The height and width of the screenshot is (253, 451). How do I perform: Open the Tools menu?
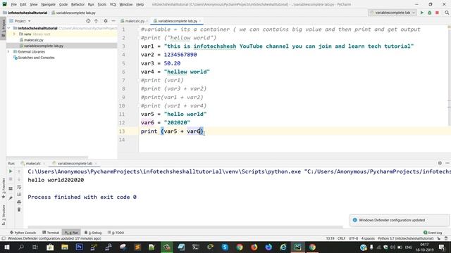tap(101, 4)
